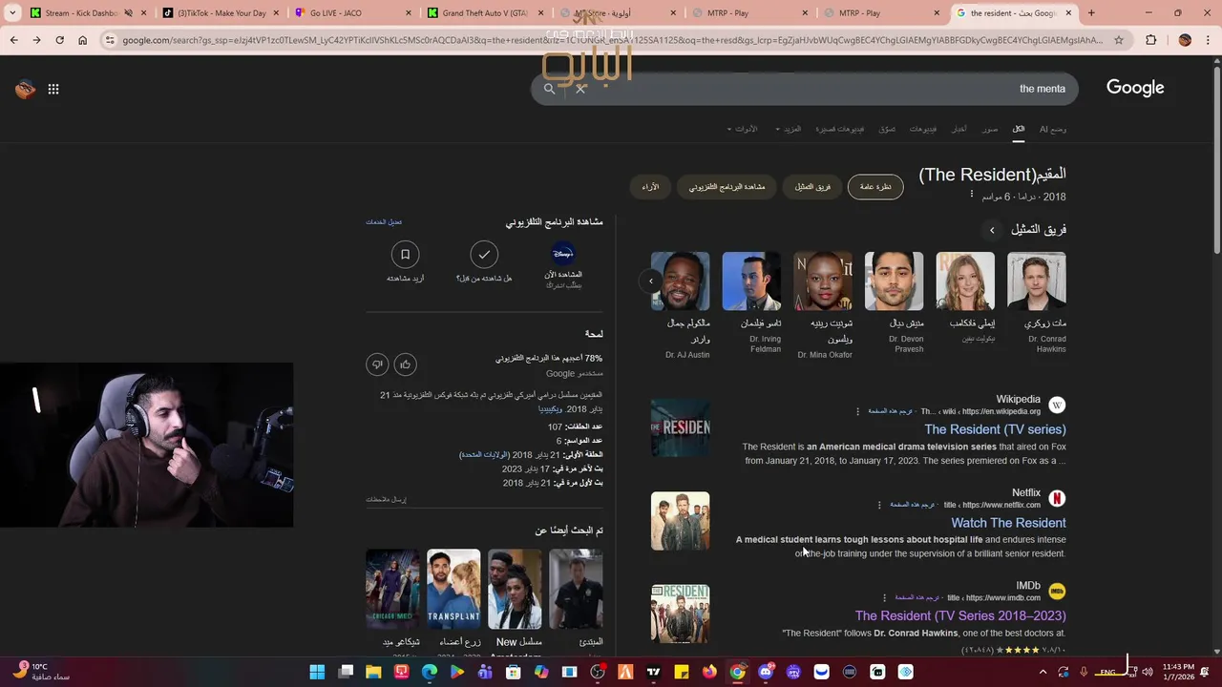Click the Google Apps grid icon
1222x687 pixels.
[53, 89]
